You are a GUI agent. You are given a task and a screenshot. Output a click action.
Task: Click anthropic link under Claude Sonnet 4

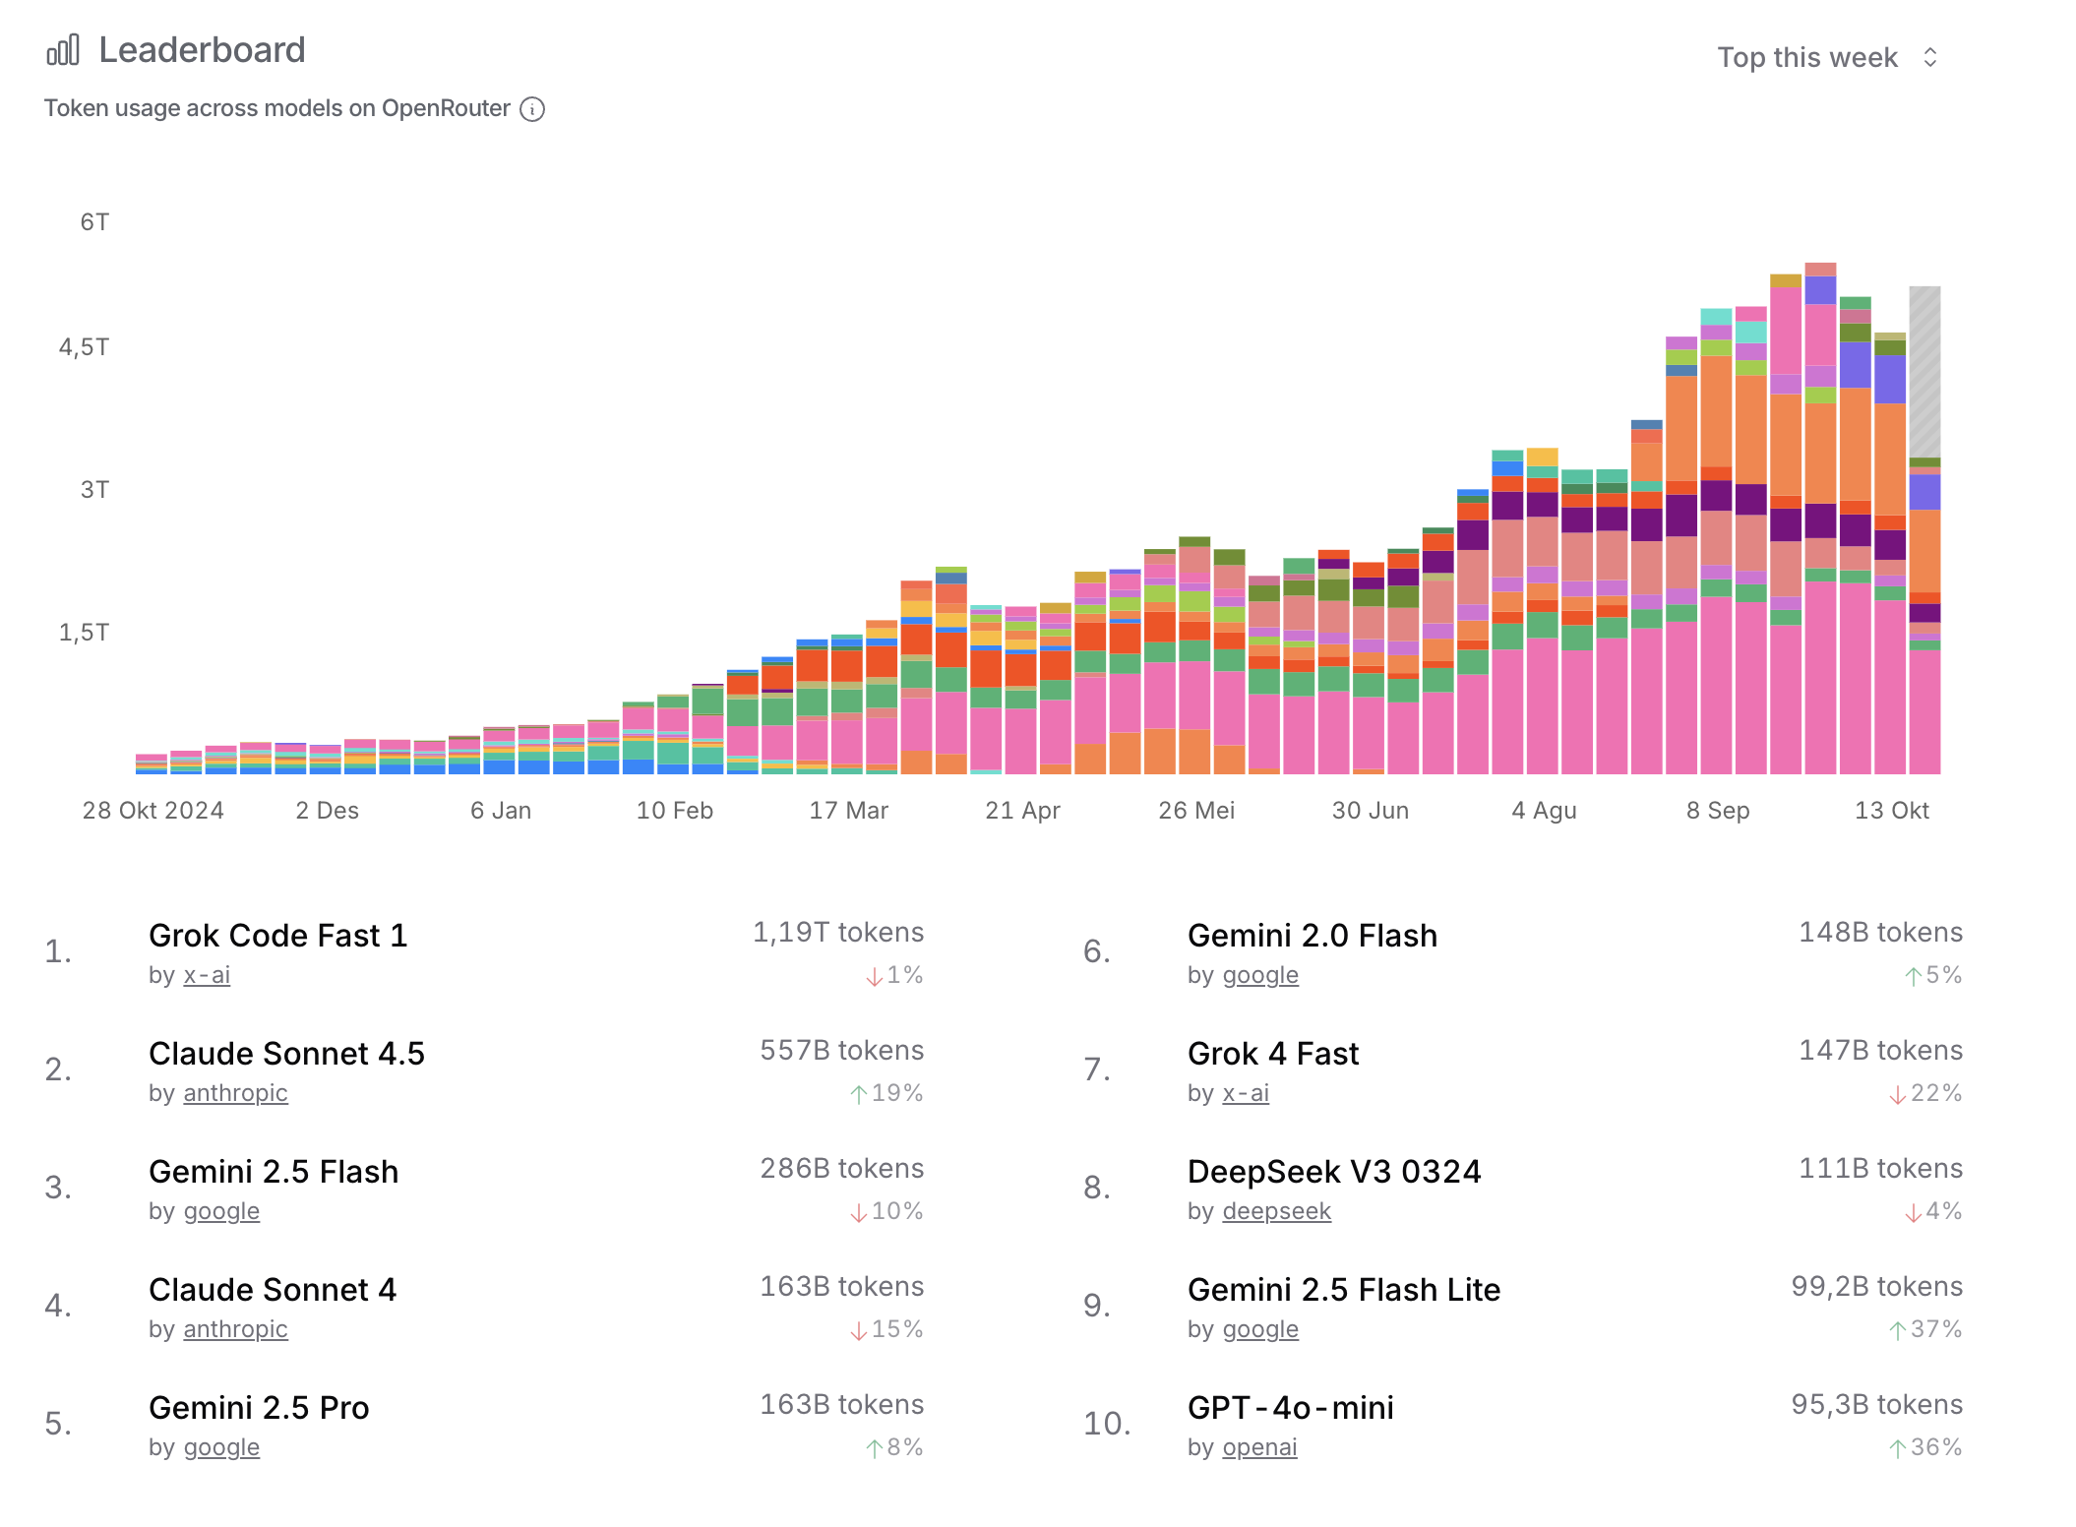pyautogui.click(x=235, y=1329)
